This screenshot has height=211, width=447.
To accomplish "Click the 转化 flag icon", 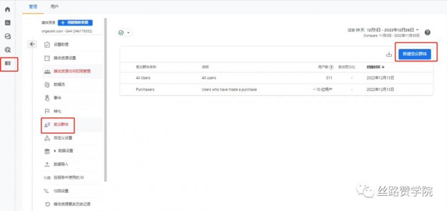I will (x=47, y=111).
